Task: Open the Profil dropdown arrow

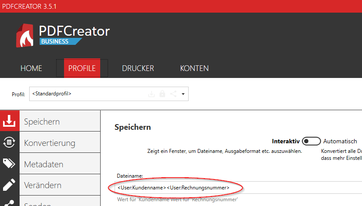Action: (183, 94)
